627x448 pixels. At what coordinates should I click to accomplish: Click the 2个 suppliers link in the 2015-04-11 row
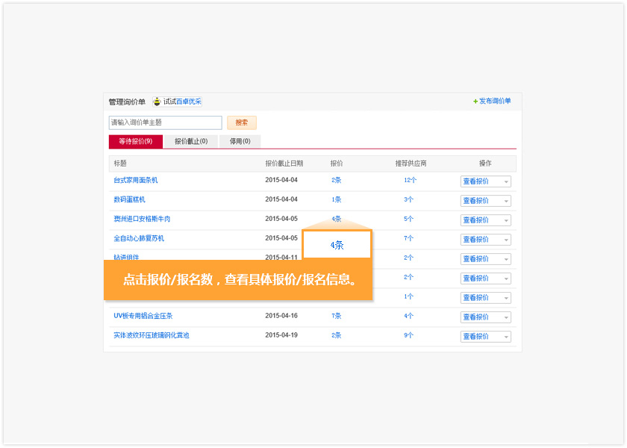408,258
